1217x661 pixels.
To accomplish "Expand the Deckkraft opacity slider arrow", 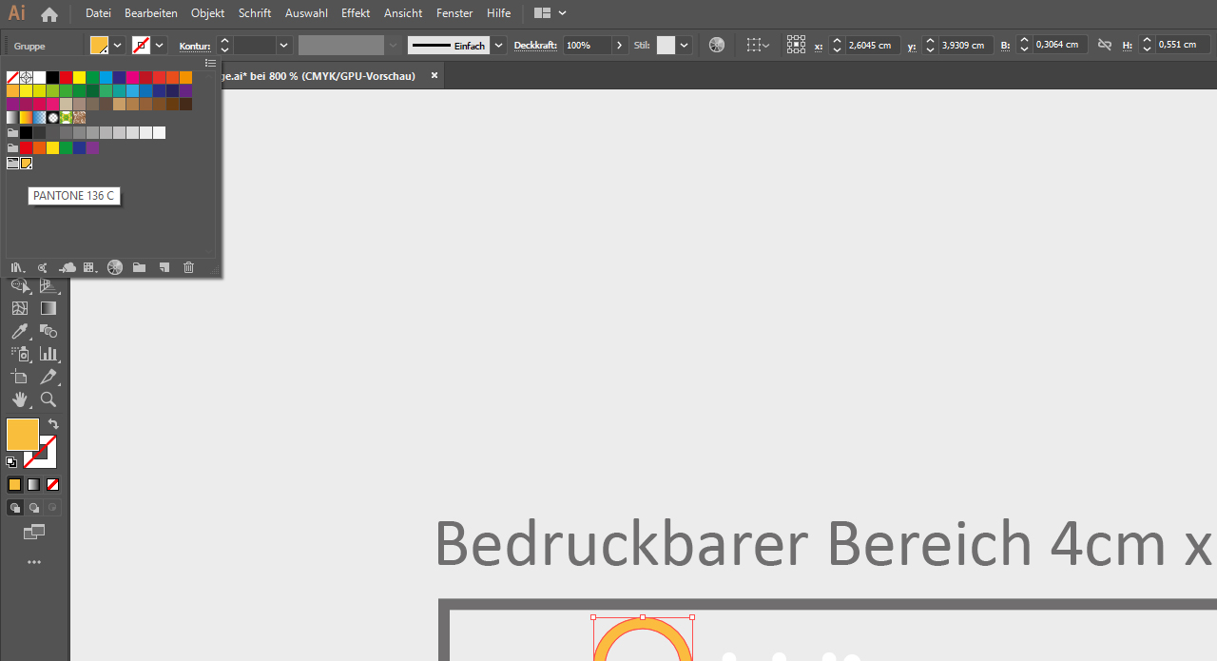I will 620,45.
